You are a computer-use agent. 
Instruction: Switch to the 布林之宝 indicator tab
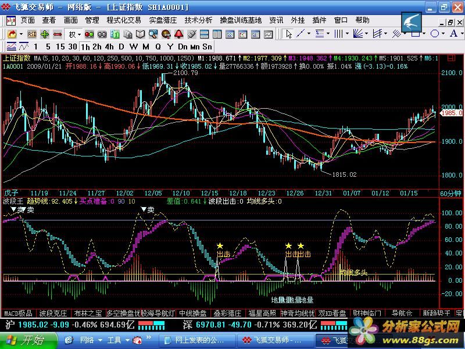click(x=88, y=313)
